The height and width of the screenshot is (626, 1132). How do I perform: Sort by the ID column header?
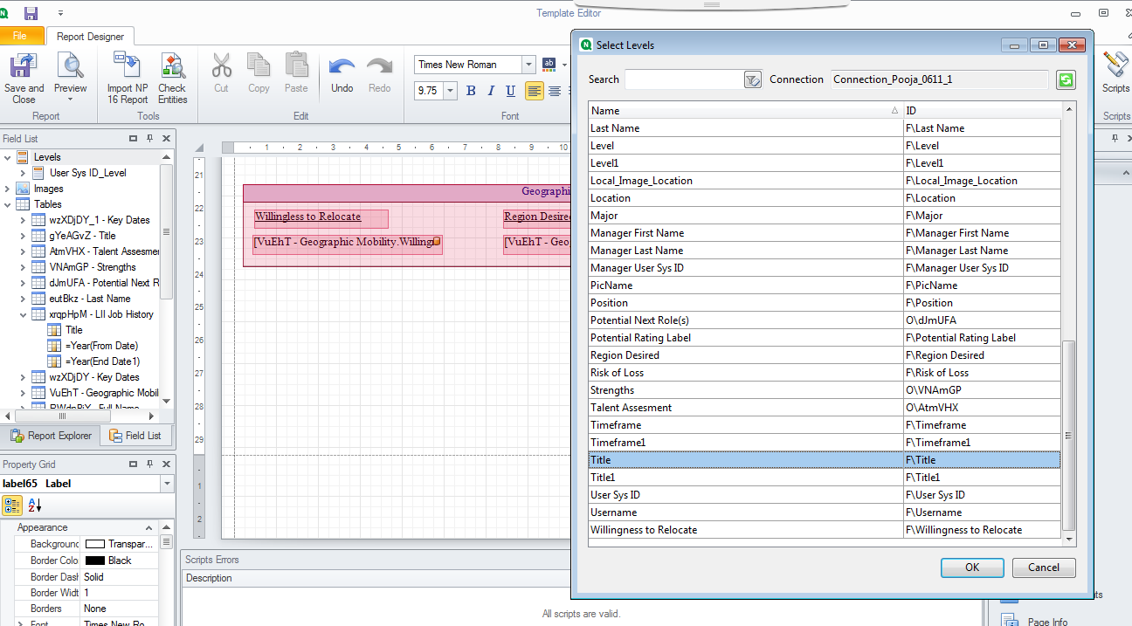tap(984, 111)
